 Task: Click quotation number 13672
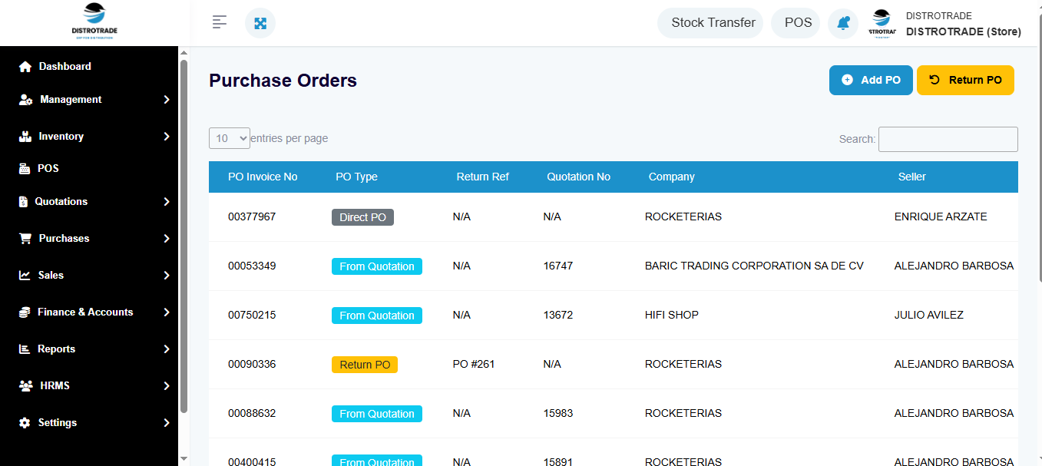[557, 316]
